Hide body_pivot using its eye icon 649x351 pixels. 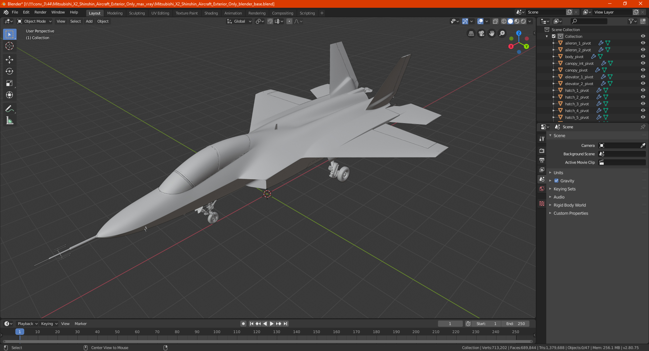point(643,56)
